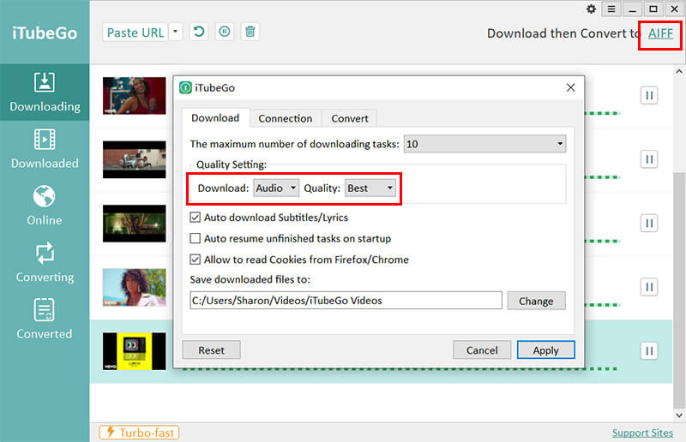This screenshot has height=442, width=686.
Task: Expand the maximum downloading tasks dropdown
Action: pos(484,144)
